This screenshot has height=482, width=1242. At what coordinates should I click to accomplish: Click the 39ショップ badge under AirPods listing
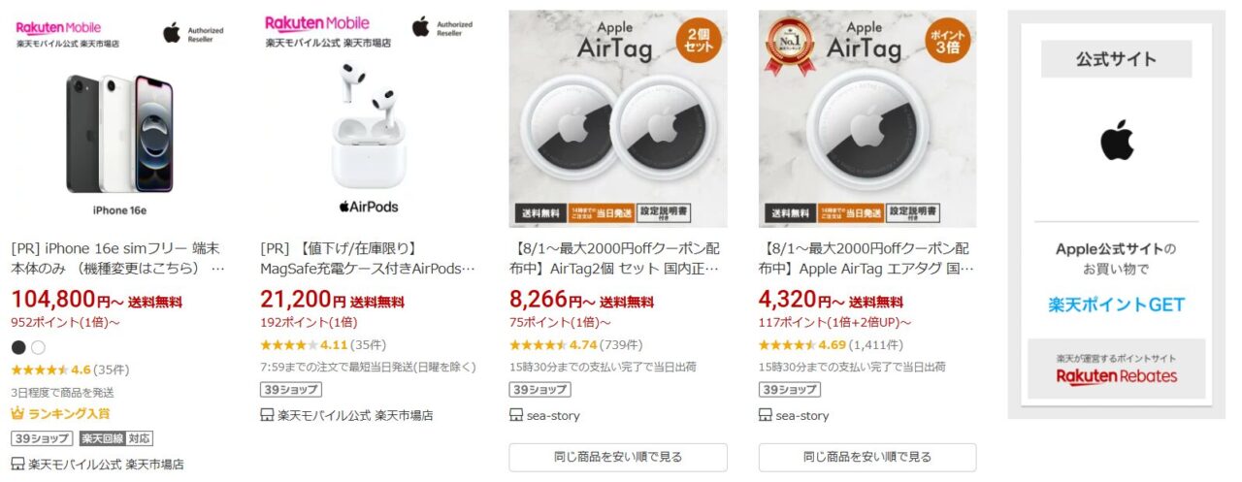coord(291,390)
